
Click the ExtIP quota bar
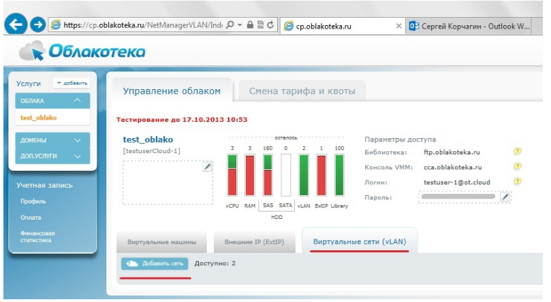[321, 175]
